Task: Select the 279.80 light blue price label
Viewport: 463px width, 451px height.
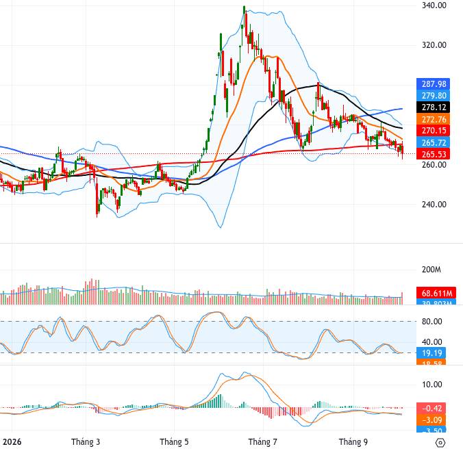Action: (x=433, y=96)
